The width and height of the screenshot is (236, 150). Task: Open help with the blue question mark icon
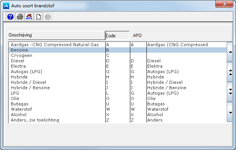click(10, 17)
